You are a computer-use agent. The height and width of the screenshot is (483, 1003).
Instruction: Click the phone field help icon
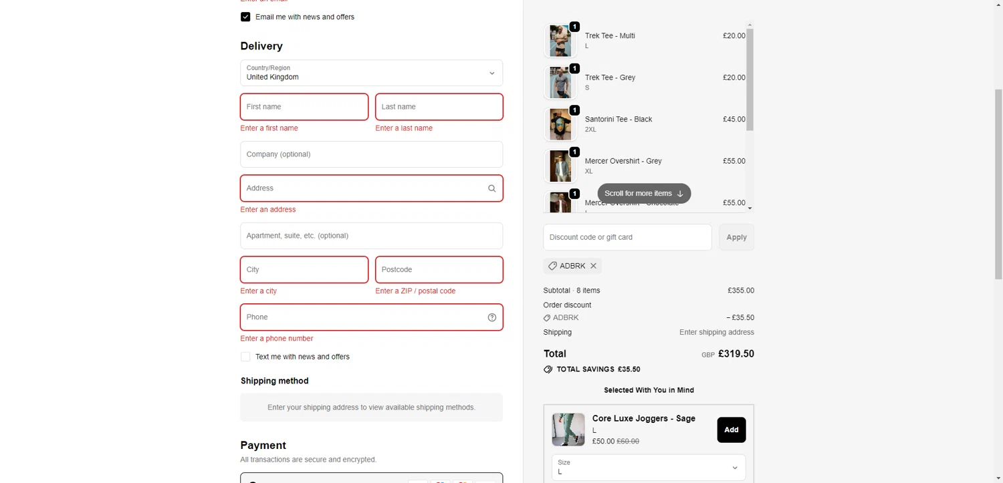pyautogui.click(x=492, y=317)
